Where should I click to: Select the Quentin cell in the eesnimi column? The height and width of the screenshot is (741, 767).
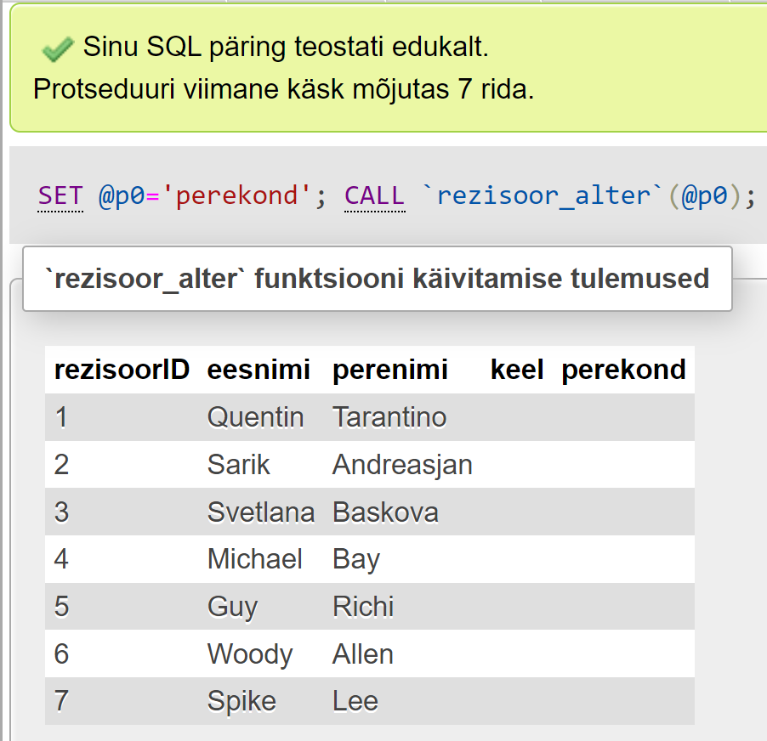click(x=255, y=417)
